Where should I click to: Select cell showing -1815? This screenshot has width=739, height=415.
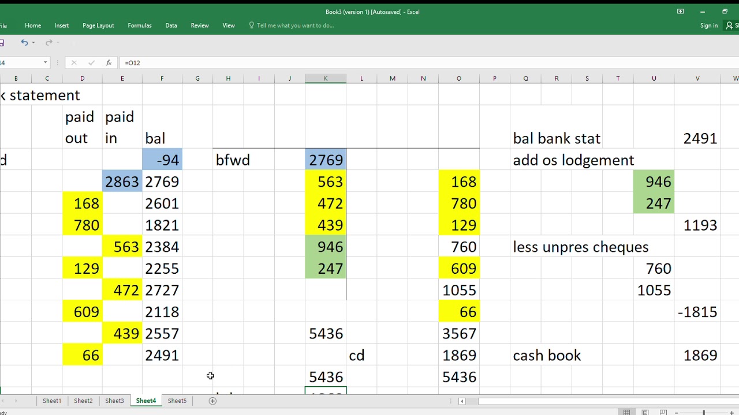(697, 312)
